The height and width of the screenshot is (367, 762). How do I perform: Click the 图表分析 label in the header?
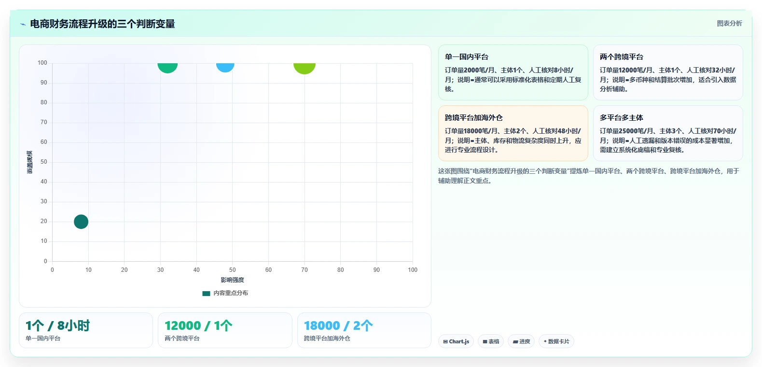coord(729,23)
